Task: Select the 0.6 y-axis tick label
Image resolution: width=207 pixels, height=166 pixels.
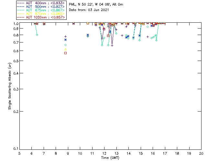Action: click(16, 51)
